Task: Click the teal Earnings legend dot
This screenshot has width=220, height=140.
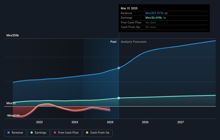Action: point(32,133)
